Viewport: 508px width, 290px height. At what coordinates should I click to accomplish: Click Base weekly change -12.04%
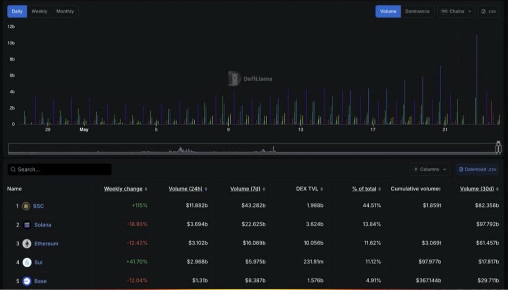click(x=137, y=281)
